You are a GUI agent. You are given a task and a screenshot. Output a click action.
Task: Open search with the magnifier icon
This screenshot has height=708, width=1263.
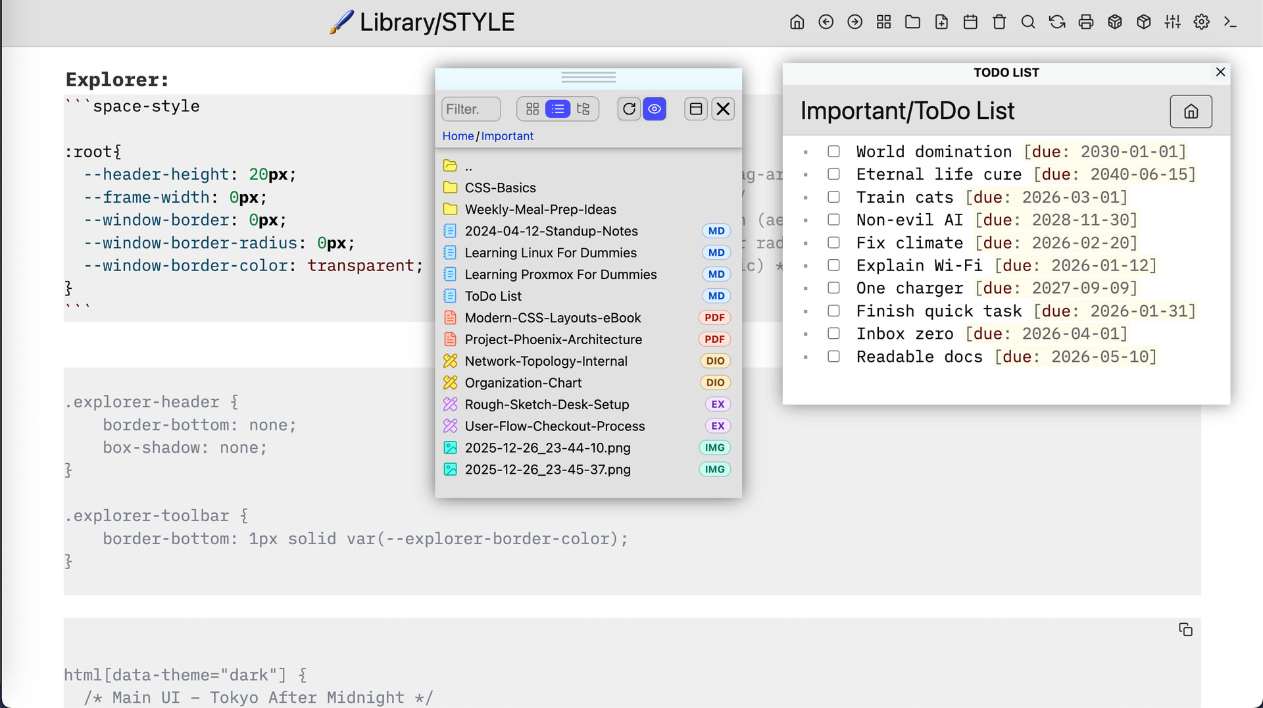click(x=1028, y=22)
